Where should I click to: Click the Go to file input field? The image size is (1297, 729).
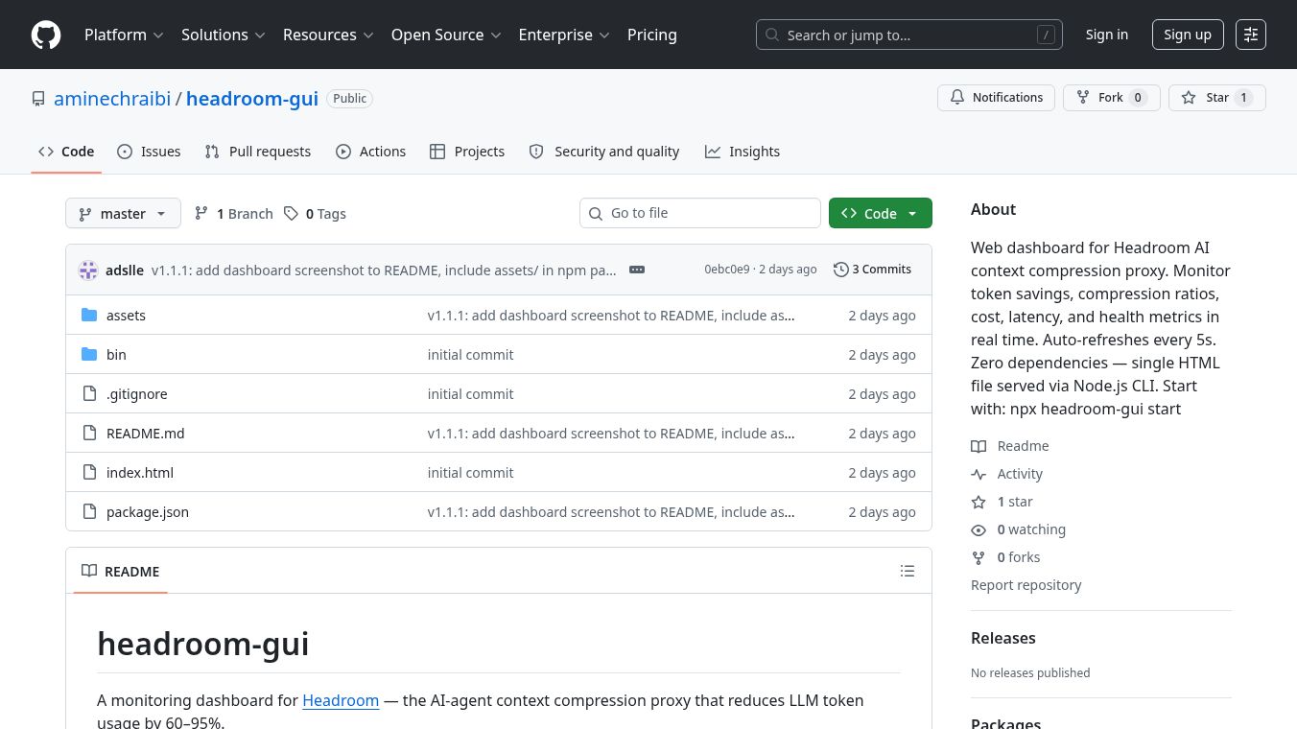tap(700, 213)
